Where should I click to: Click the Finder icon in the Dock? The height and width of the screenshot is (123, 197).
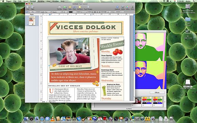click(x=26, y=119)
